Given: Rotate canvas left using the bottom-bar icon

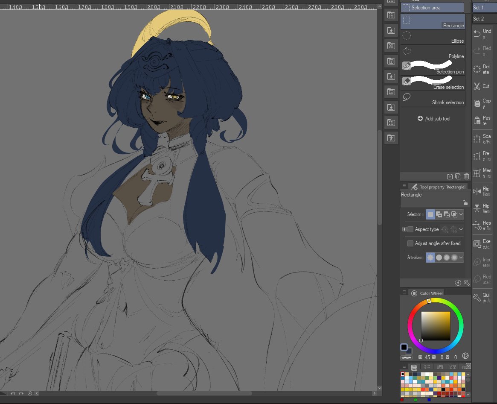Looking at the screenshot, I should tap(13, 393).
